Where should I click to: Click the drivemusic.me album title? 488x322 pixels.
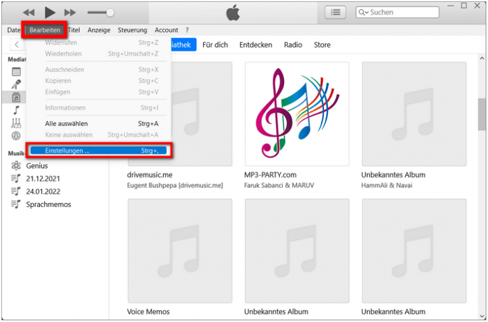click(150, 175)
